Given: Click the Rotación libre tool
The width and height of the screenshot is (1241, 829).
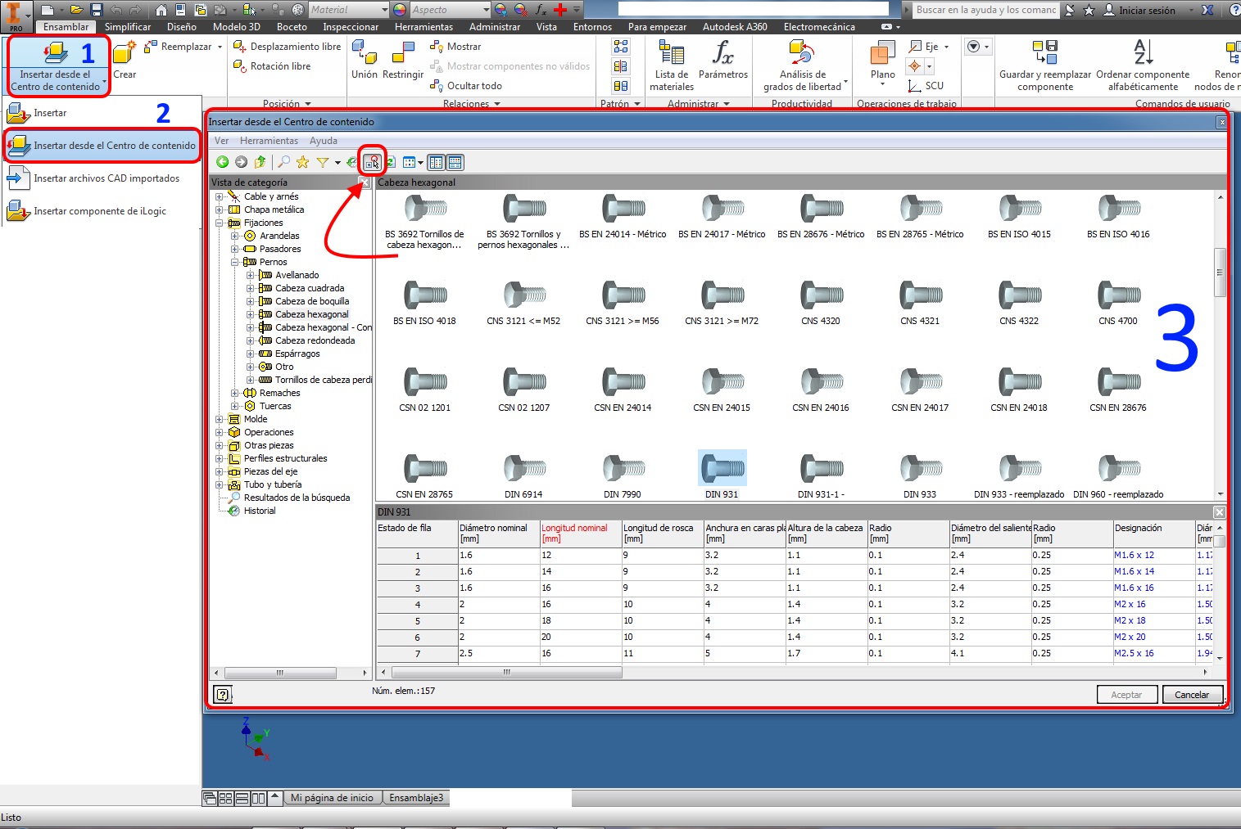Looking at the screenshot, I should pos(272,66).
